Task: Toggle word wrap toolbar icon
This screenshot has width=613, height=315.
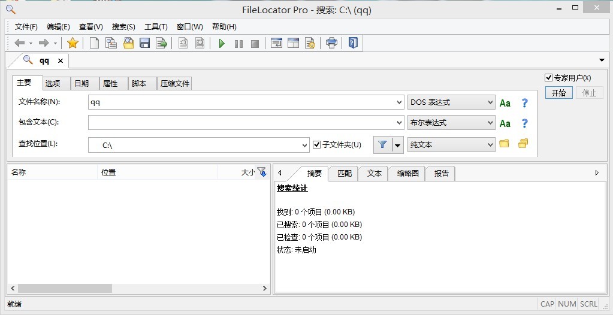Action: coord(276,43)
